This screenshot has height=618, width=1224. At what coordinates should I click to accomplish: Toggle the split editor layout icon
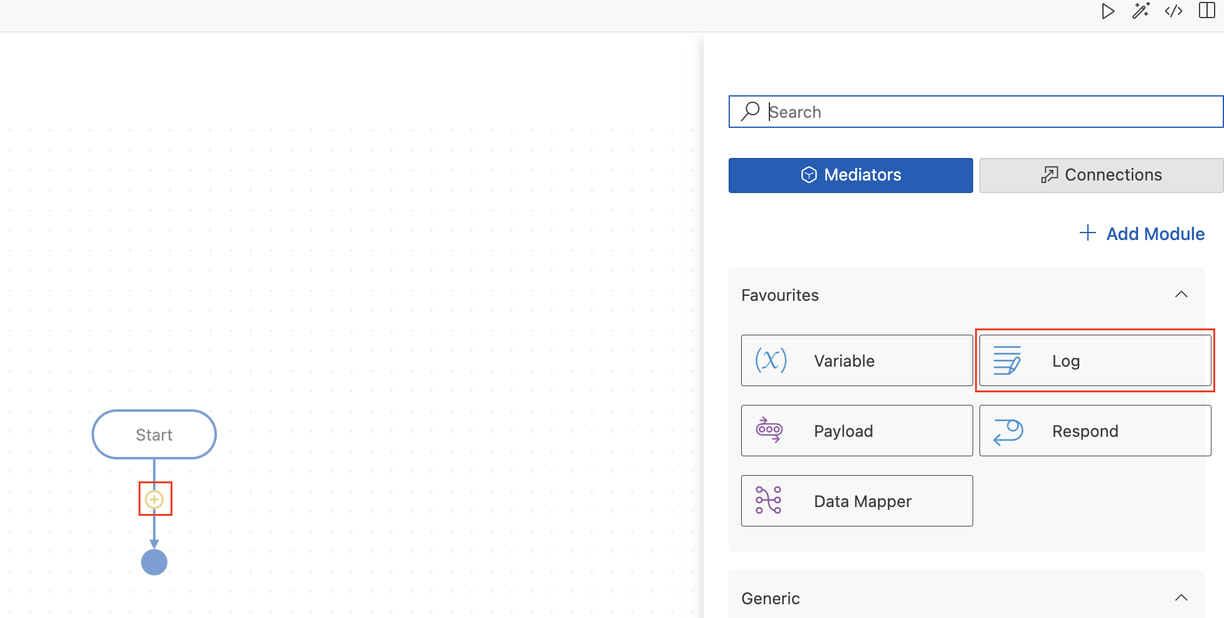[1207, 10]
